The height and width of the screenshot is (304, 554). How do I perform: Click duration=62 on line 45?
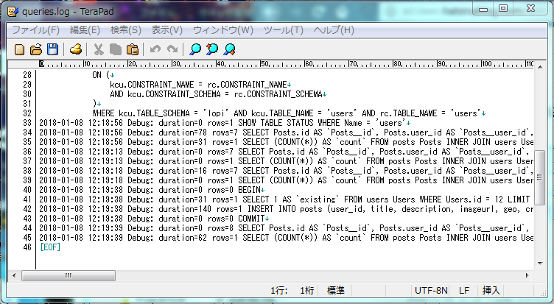(x=183, y=238)
